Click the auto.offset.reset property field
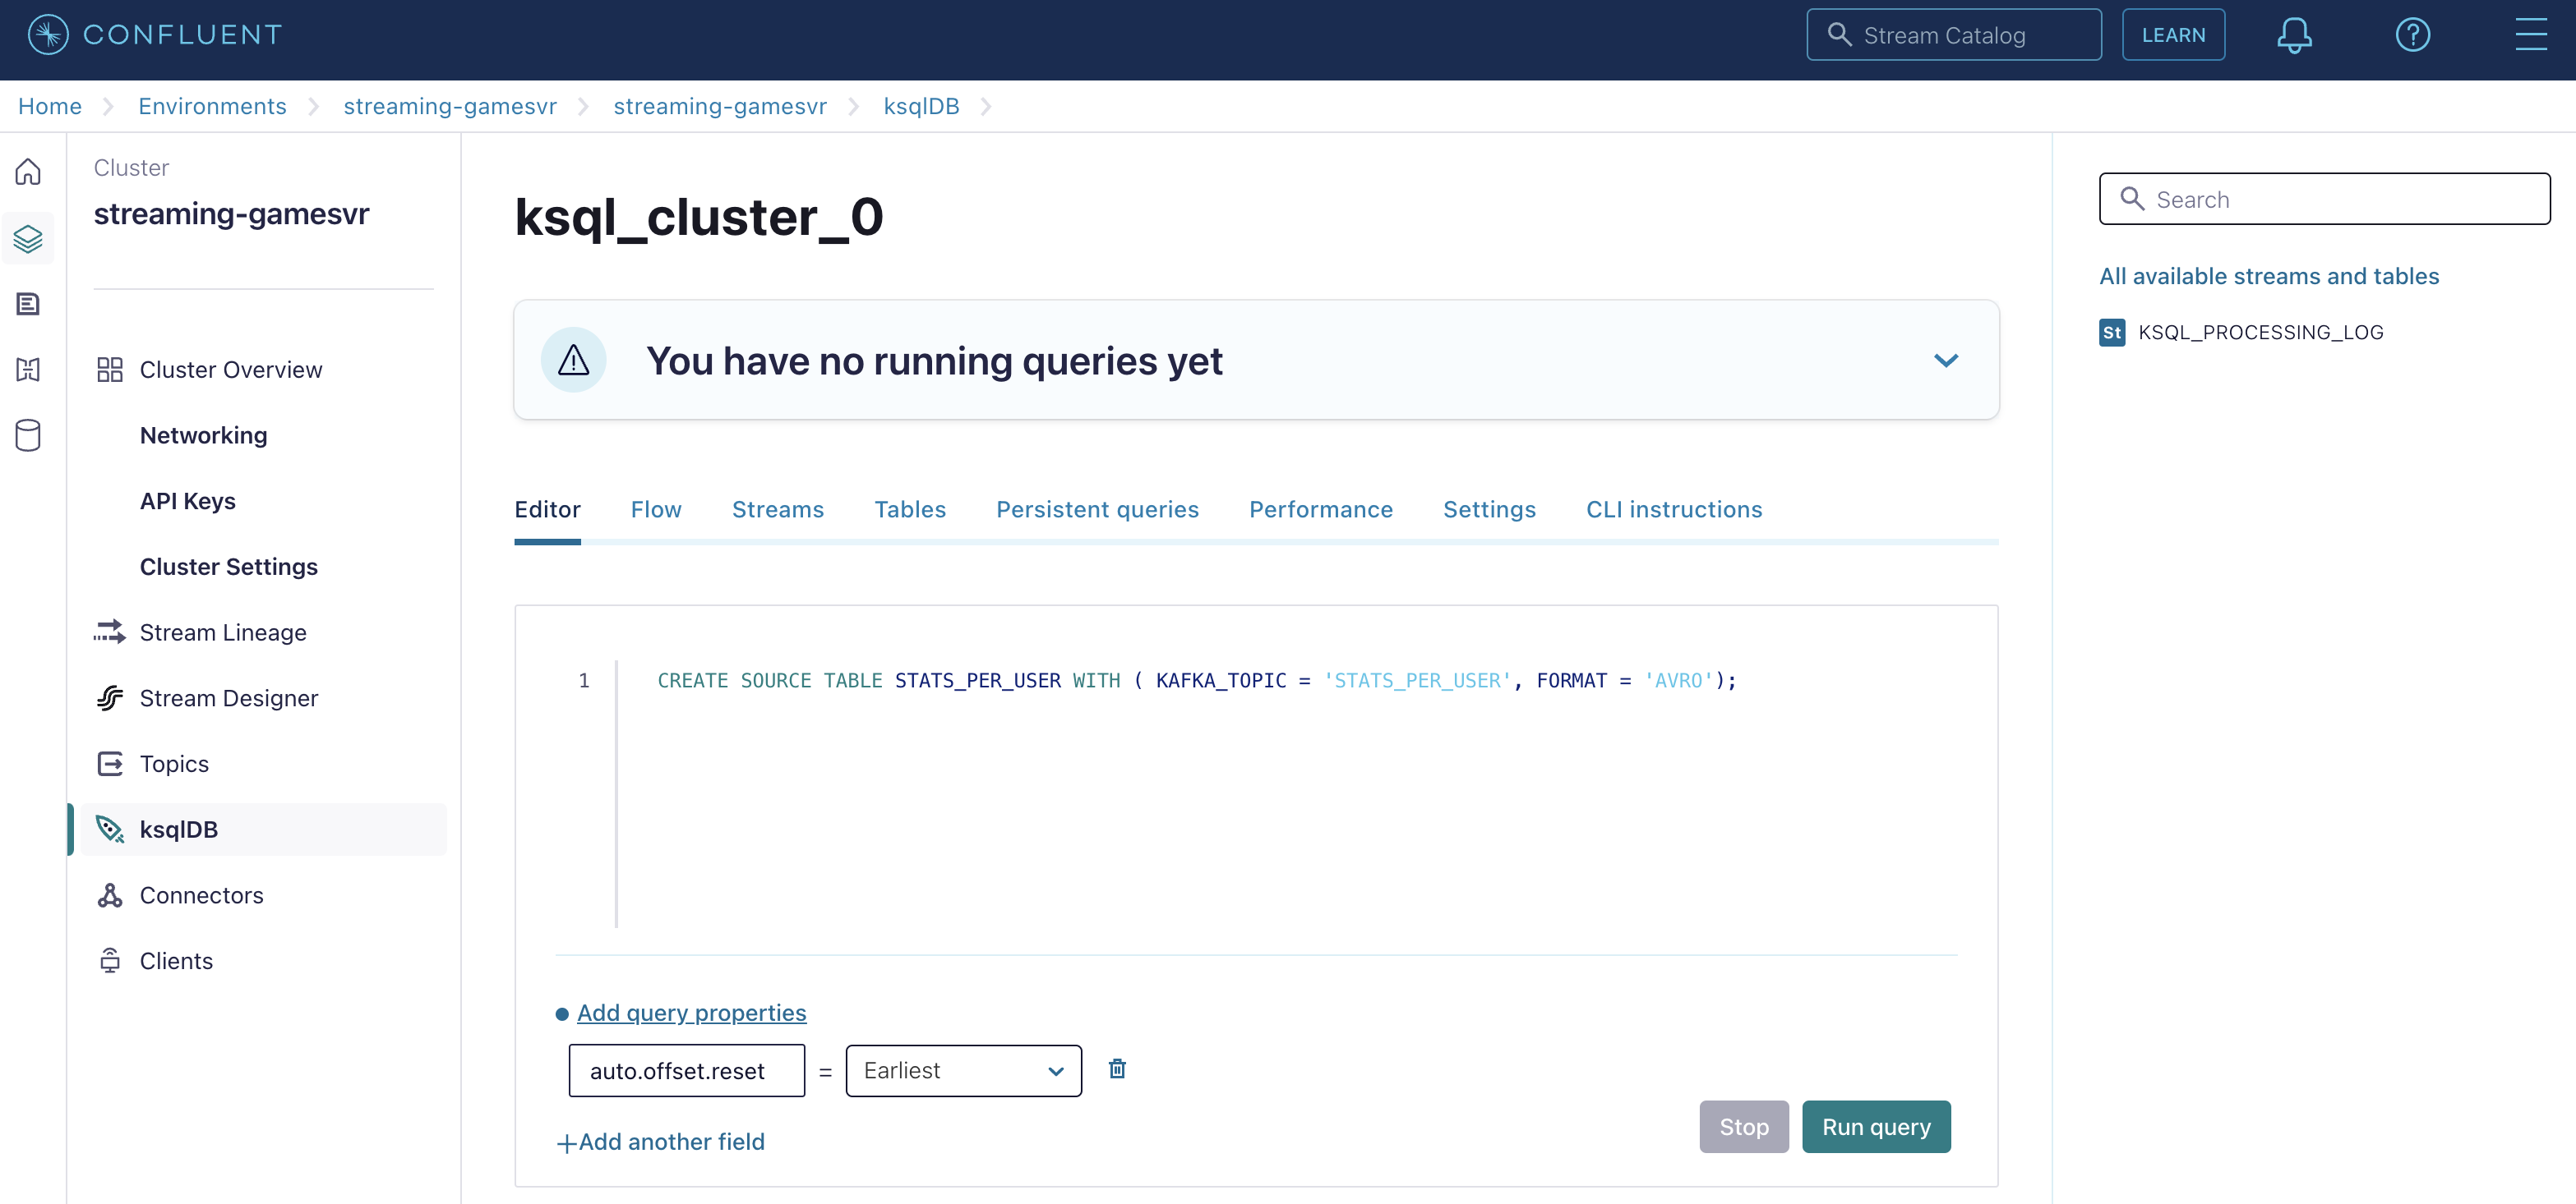This screenshot has height=1204, width=2576. pos(686,1071)
